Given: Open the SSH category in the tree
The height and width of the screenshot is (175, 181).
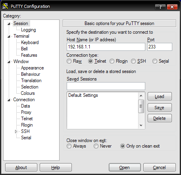Looking at the screenshot, I should click(x=25, y=131).
